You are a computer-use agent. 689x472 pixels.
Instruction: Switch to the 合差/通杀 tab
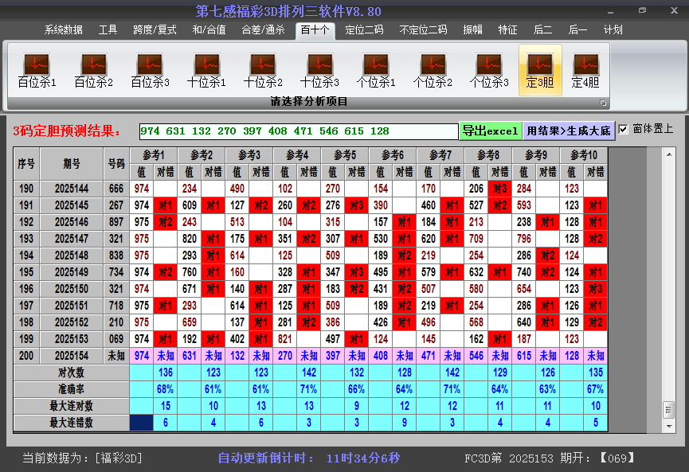tap(263, 30)
